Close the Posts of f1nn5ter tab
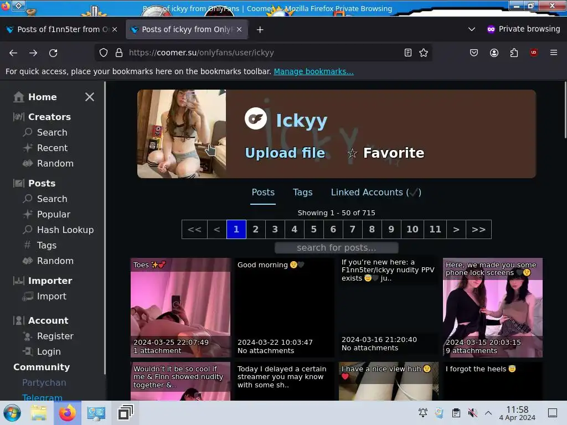 click(x=115, y=29)
